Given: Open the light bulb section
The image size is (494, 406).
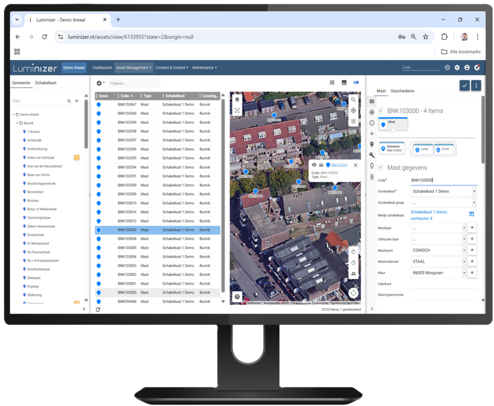Looking at the screenshot, I should pos(372,166).
